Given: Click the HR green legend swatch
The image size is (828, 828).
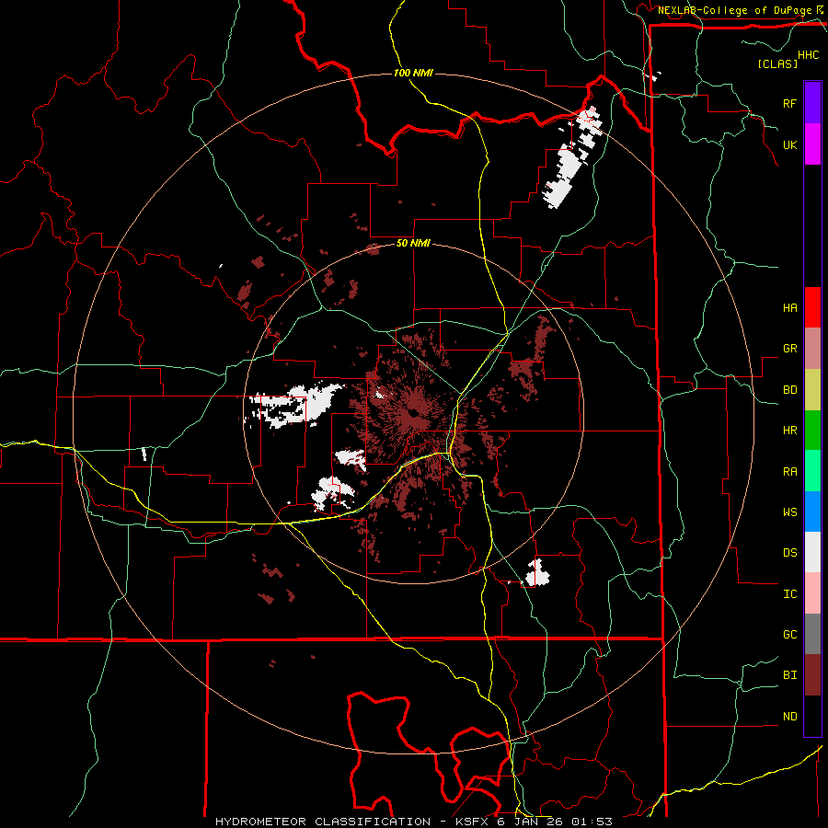Looking at the screenshot, I should [x=812, y=430].
